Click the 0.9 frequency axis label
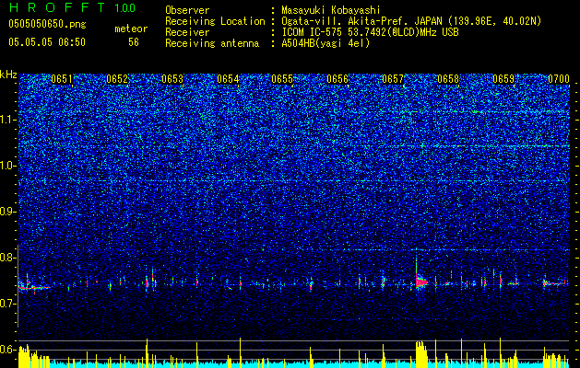Screen dimensions: 580x368 point(8,212)
